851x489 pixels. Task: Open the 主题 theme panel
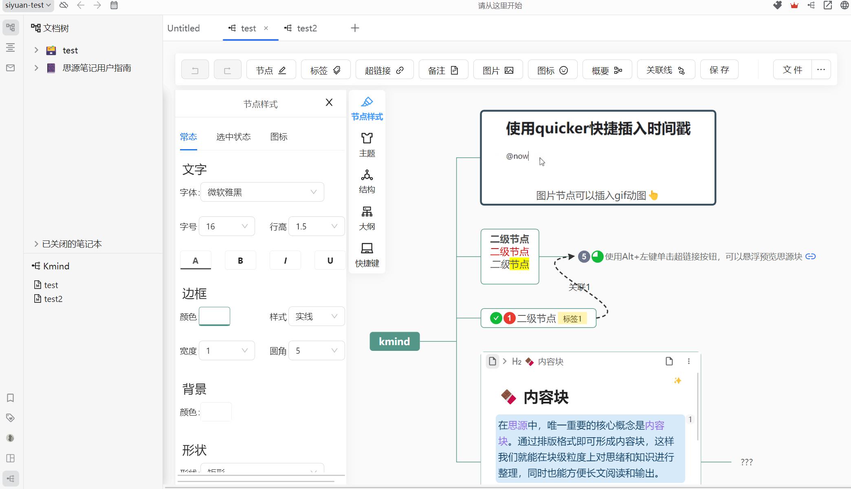tap(367, 145)
